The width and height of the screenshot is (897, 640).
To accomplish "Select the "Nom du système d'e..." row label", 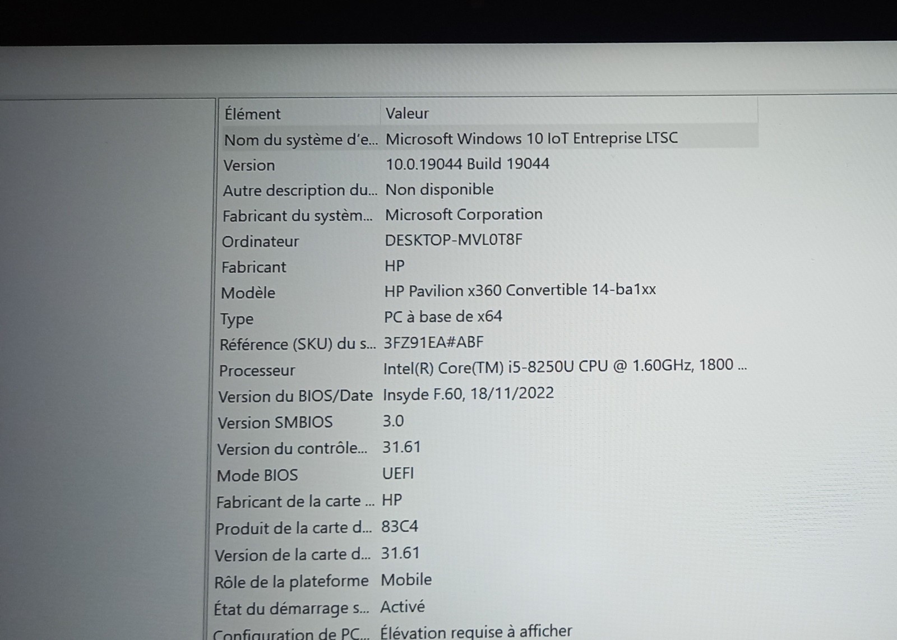I will [301, 140].
